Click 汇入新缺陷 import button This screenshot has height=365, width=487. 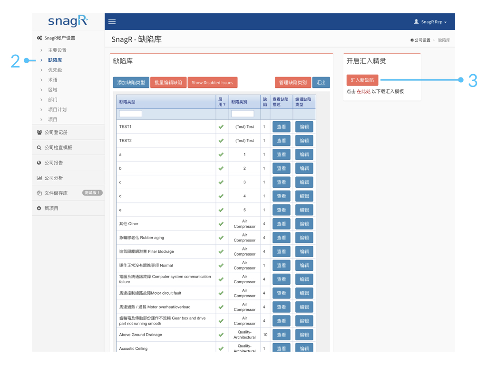point(362,80)
